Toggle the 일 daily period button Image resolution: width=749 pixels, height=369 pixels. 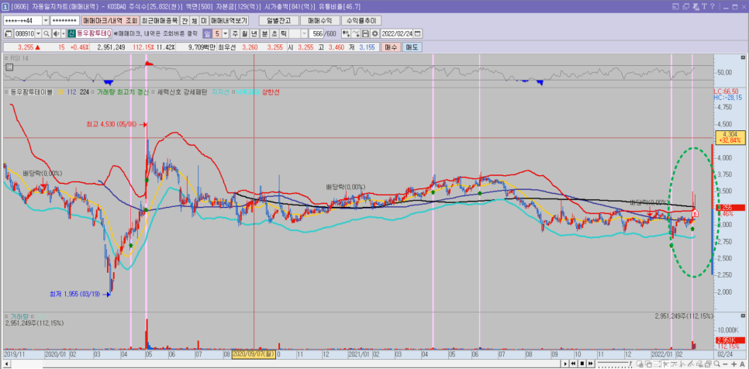coord(207,34)
